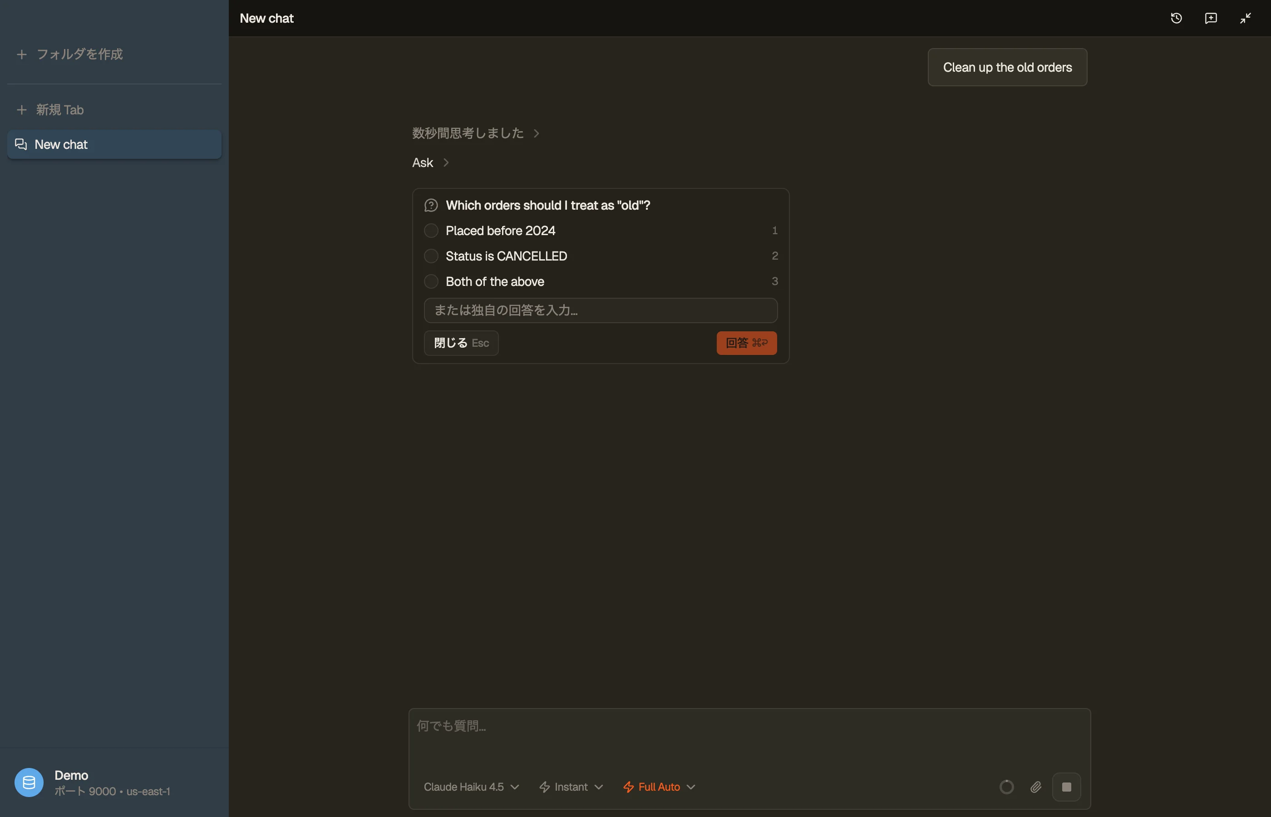Focus the custom answer input field
Screen dimensions: 1271x817
601,310
